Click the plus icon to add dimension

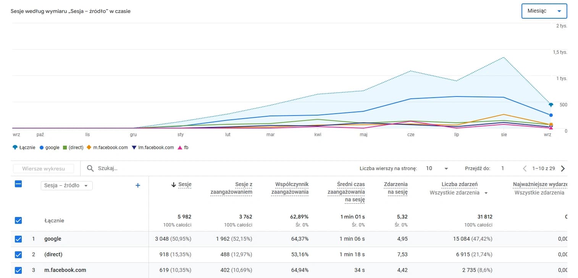(x=138, y=185)
